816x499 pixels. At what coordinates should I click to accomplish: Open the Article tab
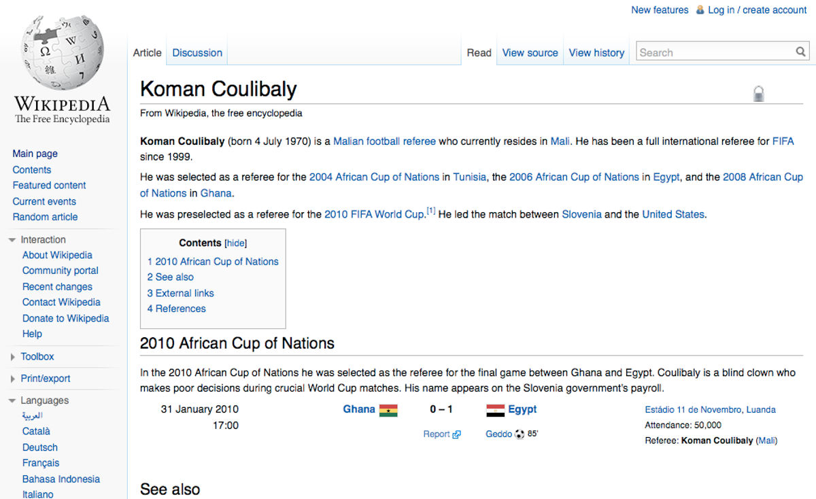pyautogui.click(x=148, y=52)
